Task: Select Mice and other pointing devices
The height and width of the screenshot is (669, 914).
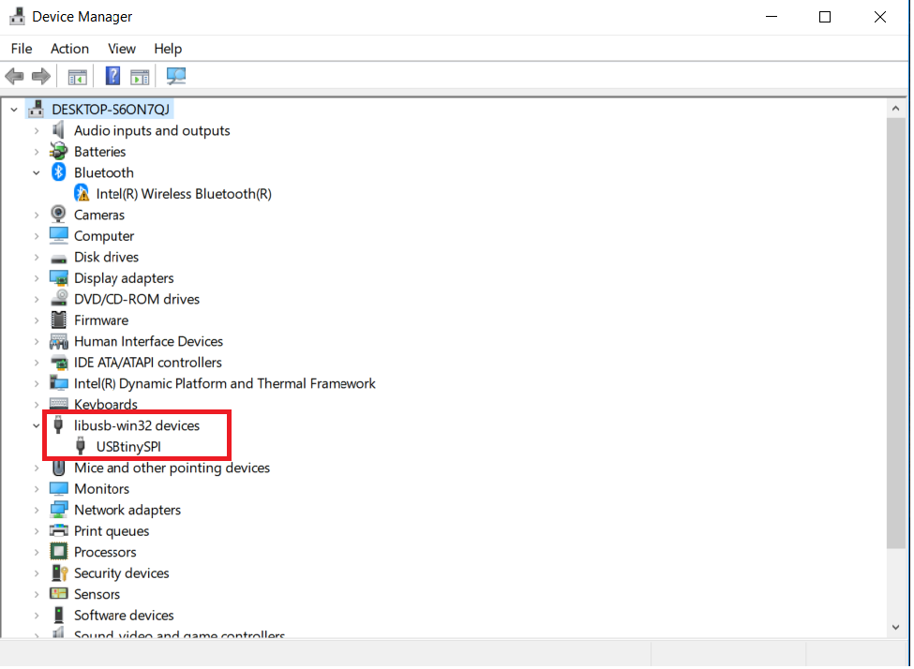Action: (x=172, y=468)
